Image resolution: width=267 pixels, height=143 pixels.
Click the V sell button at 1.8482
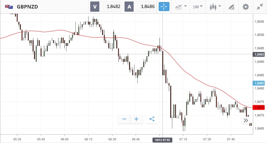(106, 7)
